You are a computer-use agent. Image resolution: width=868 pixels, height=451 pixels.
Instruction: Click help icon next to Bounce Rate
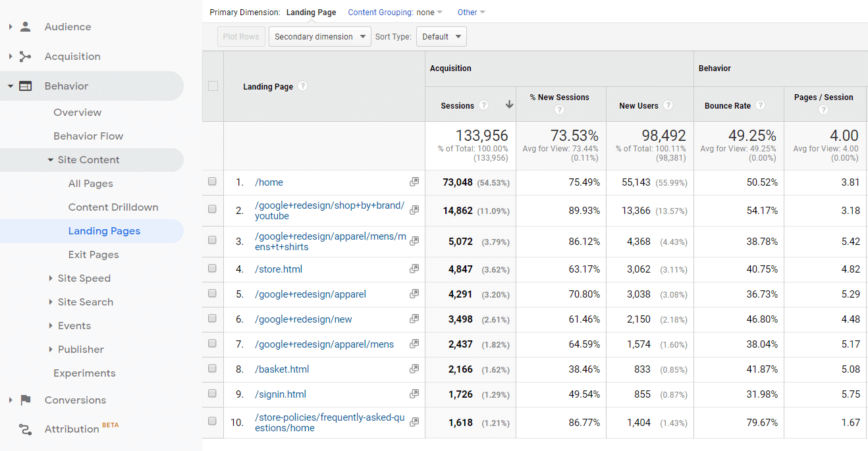[760, 105]
